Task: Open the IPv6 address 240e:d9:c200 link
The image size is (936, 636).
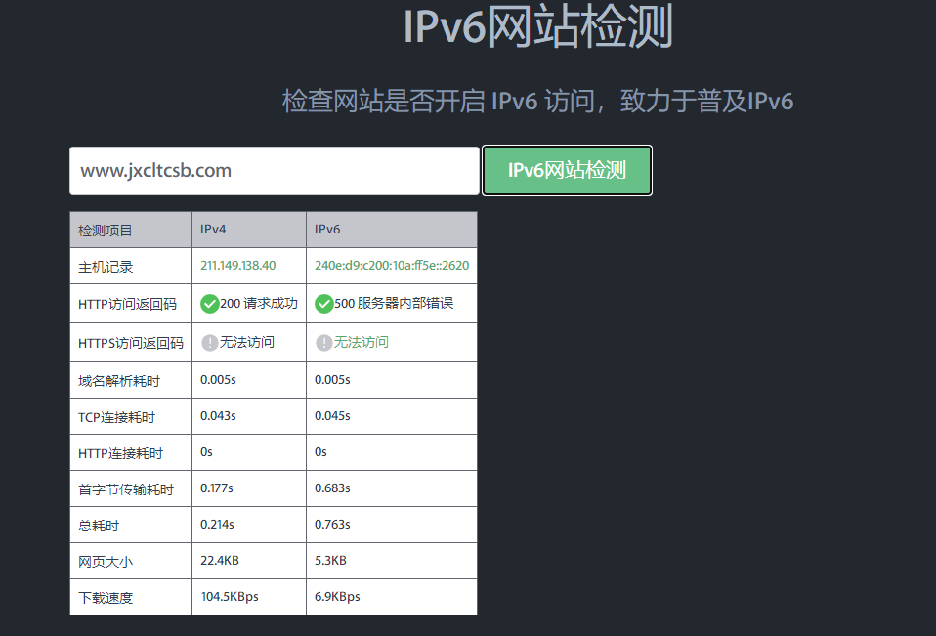Action: 391,266
